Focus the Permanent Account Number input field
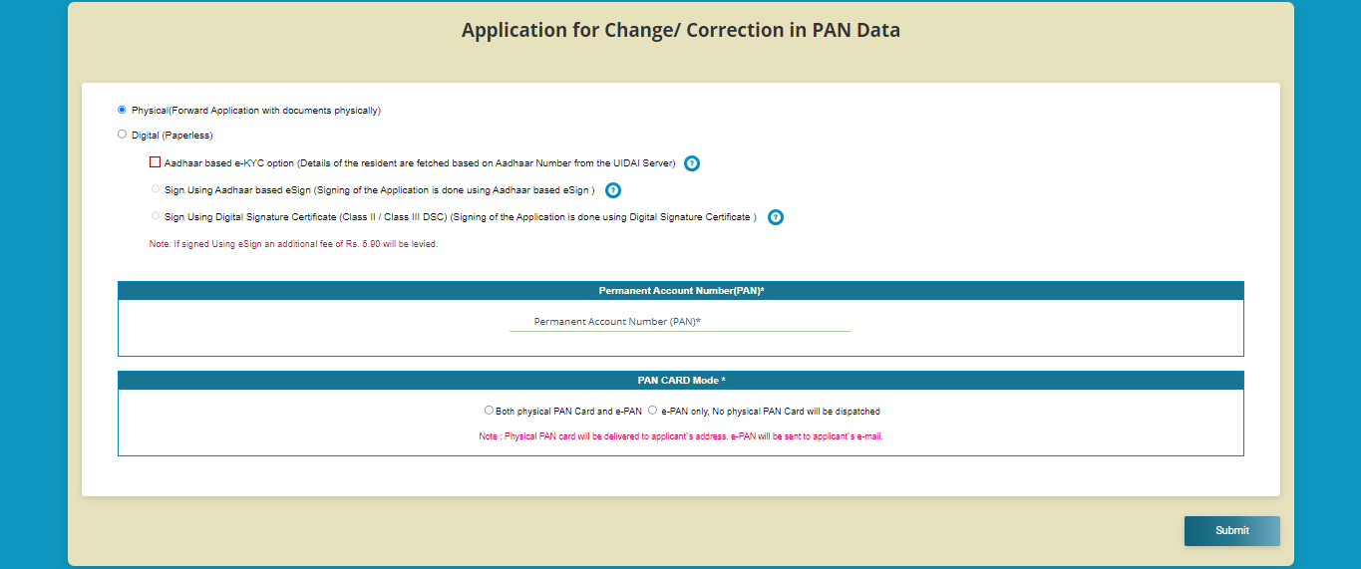The width and height of the screenshot is (1361, 569). [680, 322]
